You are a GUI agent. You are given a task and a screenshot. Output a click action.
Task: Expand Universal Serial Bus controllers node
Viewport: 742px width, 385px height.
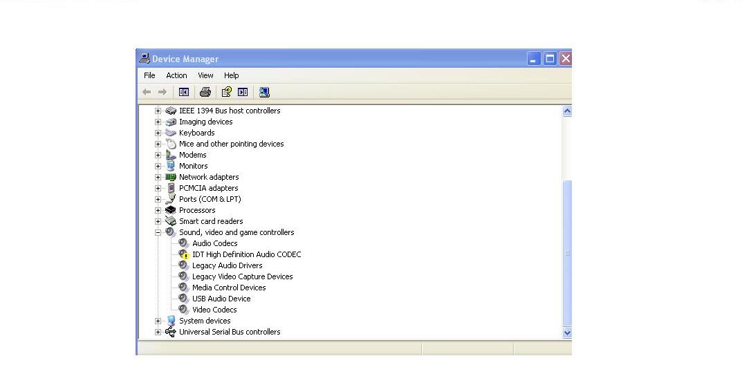coord(158,332)
